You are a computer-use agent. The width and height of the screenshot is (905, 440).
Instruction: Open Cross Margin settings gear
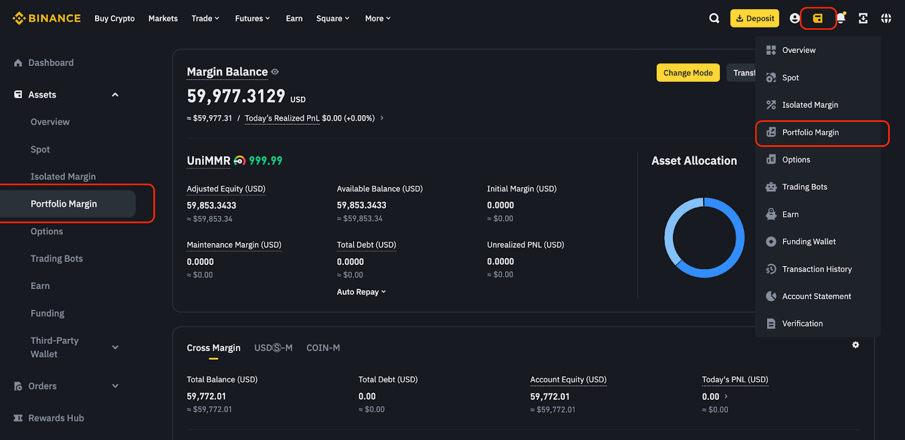click(x=856, y=345)
